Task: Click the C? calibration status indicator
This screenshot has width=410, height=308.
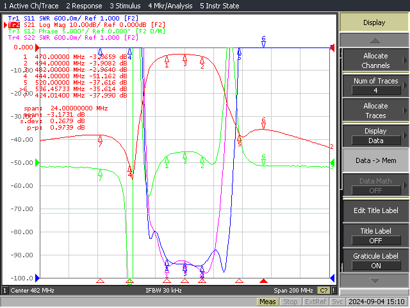Action: click(x=324, y=290)
